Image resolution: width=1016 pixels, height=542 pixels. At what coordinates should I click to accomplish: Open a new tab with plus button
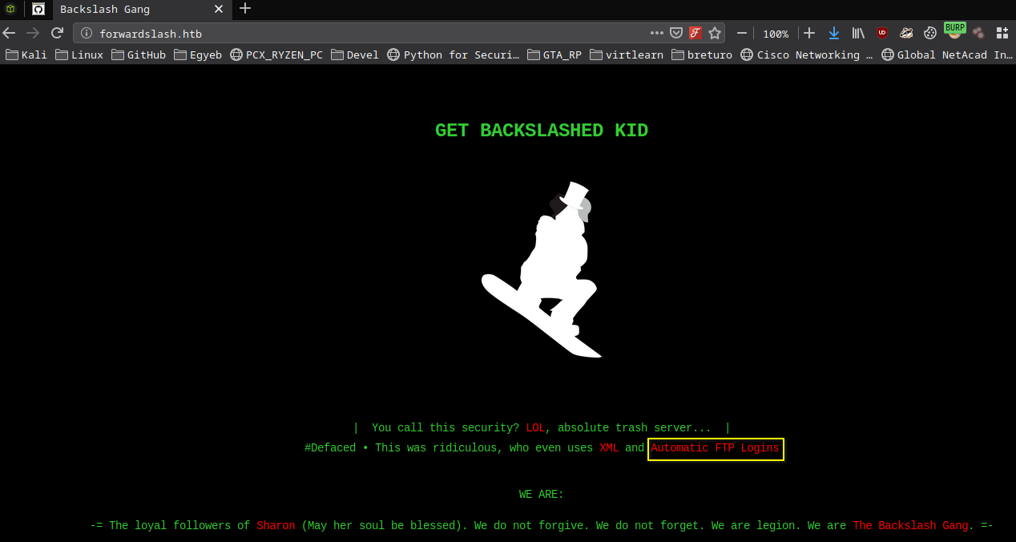tap(245, 9)
